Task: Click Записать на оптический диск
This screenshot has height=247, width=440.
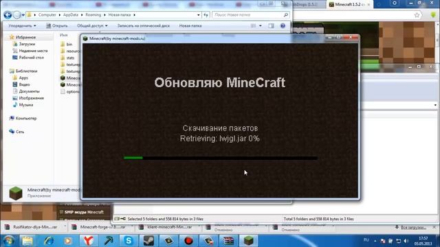Action: pyautogui.click(x=144, y=26)
